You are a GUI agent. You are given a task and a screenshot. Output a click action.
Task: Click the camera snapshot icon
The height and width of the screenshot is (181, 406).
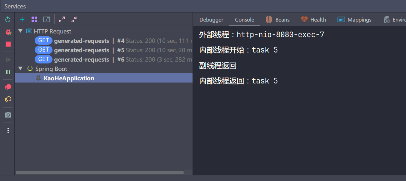point(8,114)
